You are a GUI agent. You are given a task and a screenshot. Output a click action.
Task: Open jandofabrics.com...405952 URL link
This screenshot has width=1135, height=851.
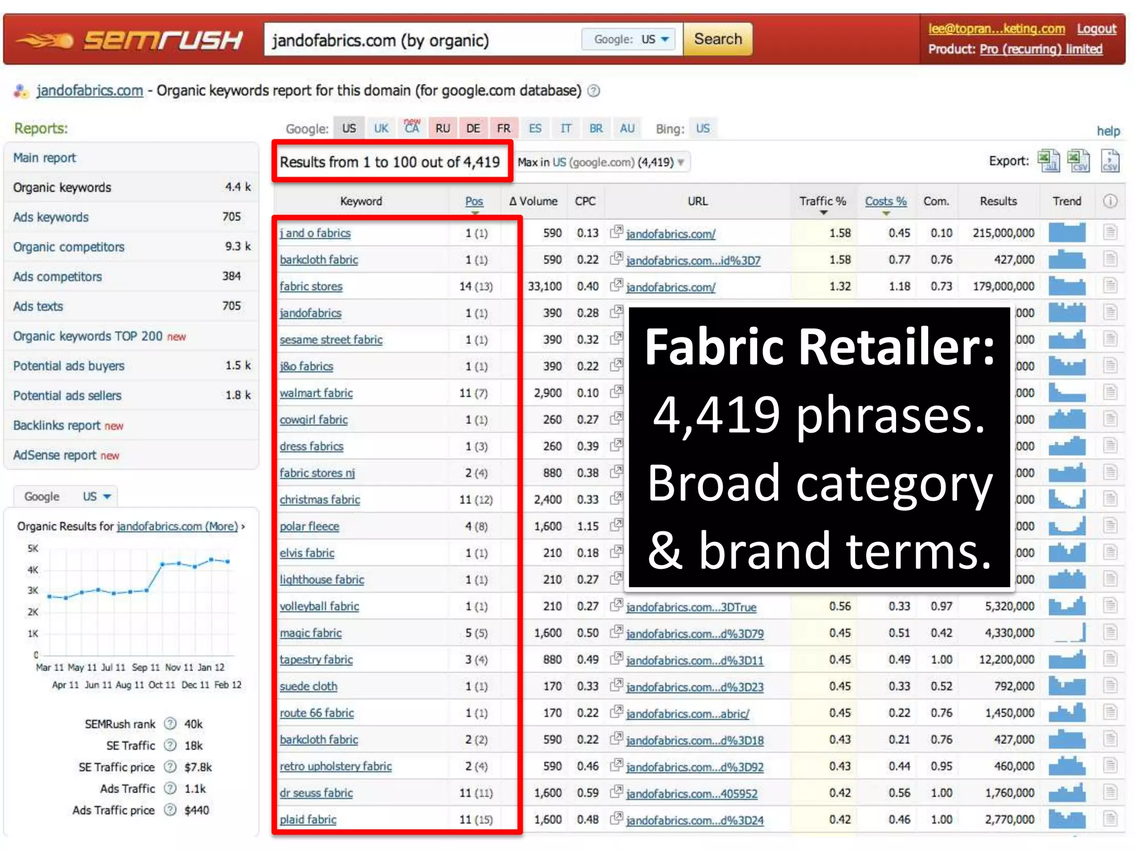coord(692,793)
